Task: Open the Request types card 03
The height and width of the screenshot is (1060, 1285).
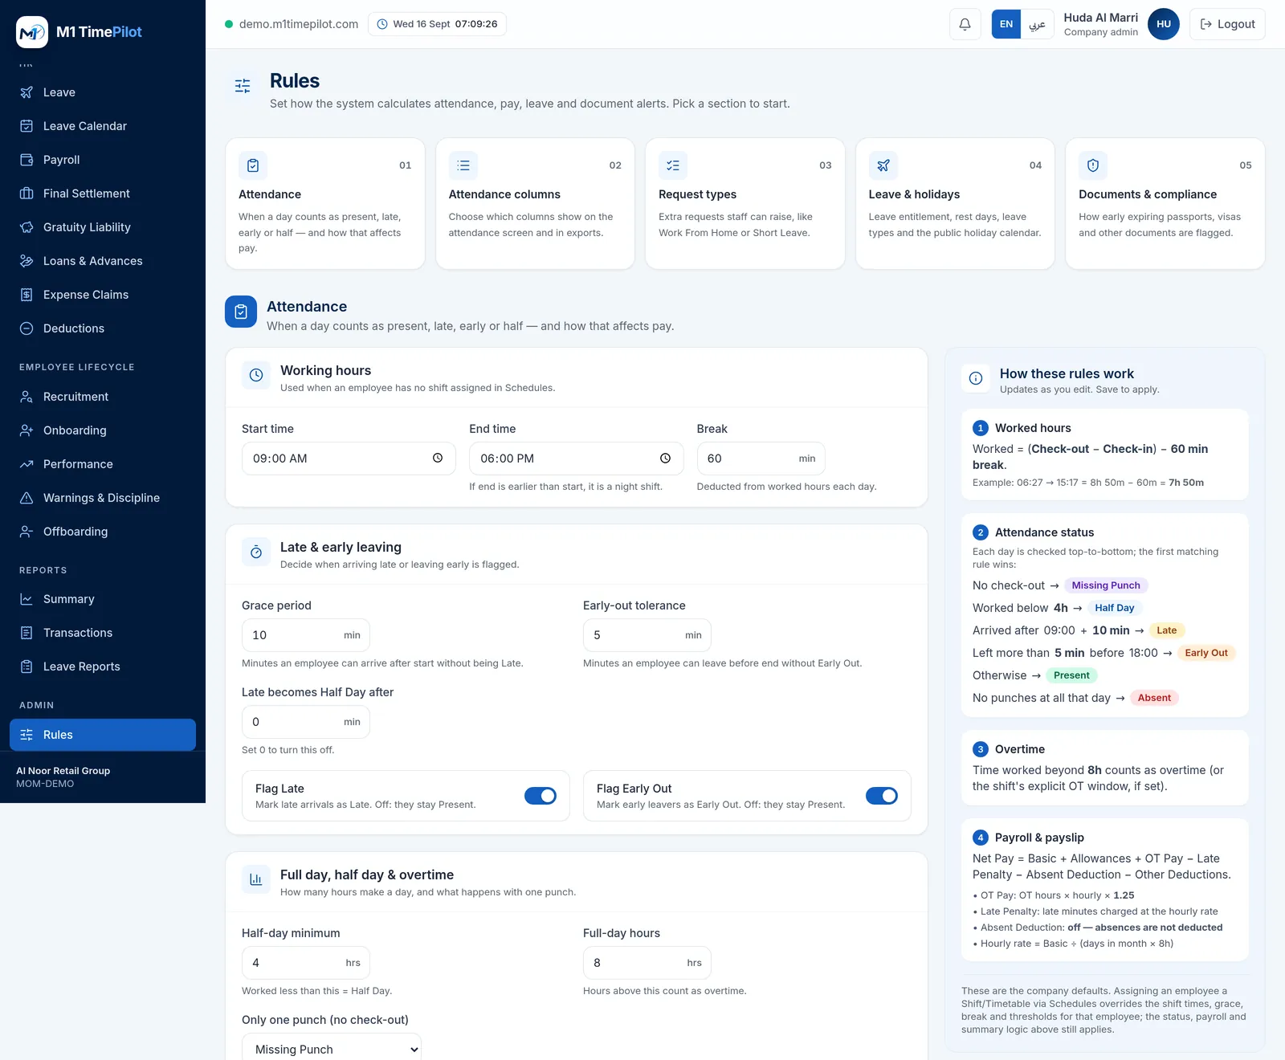Action: [x=745, y=203]
